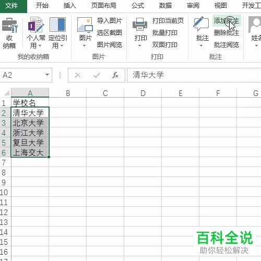The width and height of the screenshot is (261, 261).
Task: Expand the 姓名 dropdown arrow
Action: 256,46
